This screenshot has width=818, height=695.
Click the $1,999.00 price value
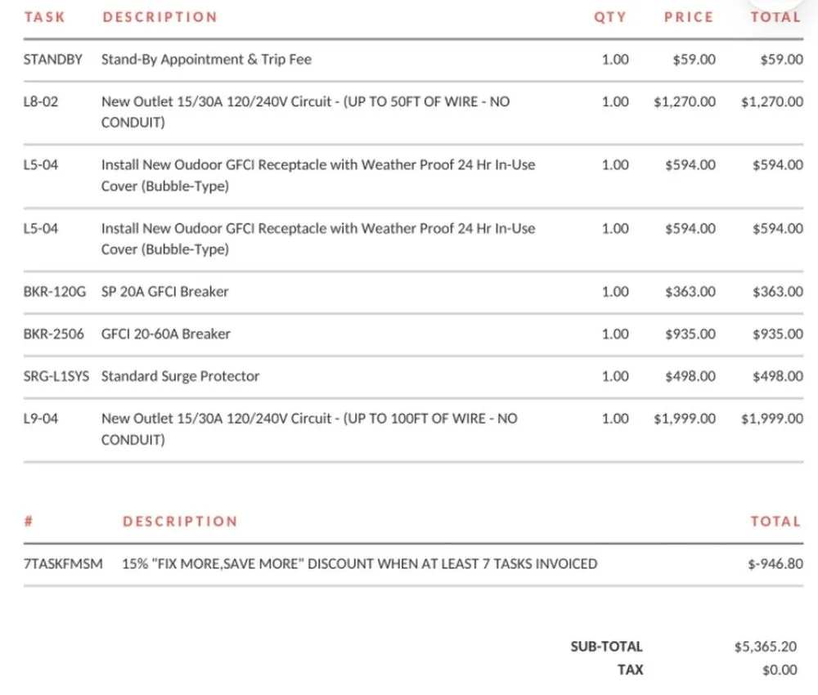[x=685, y=419]
